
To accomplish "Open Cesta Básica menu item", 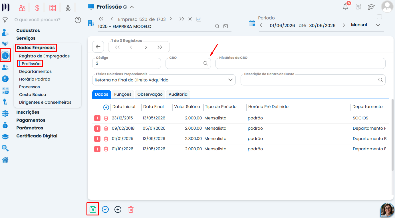I will 33,95.
